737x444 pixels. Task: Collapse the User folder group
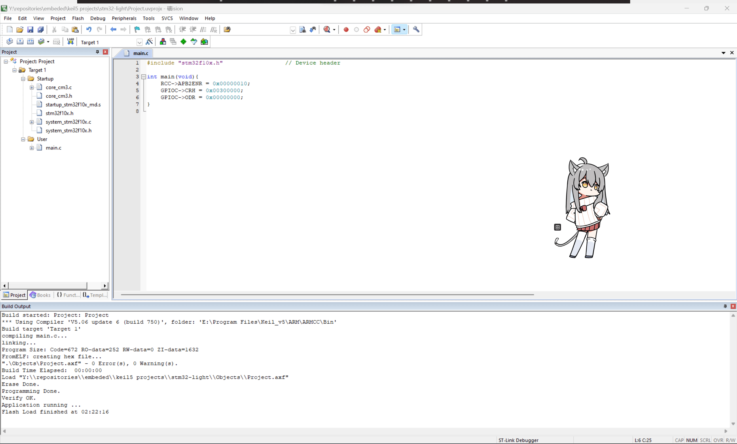coord(23,139)
